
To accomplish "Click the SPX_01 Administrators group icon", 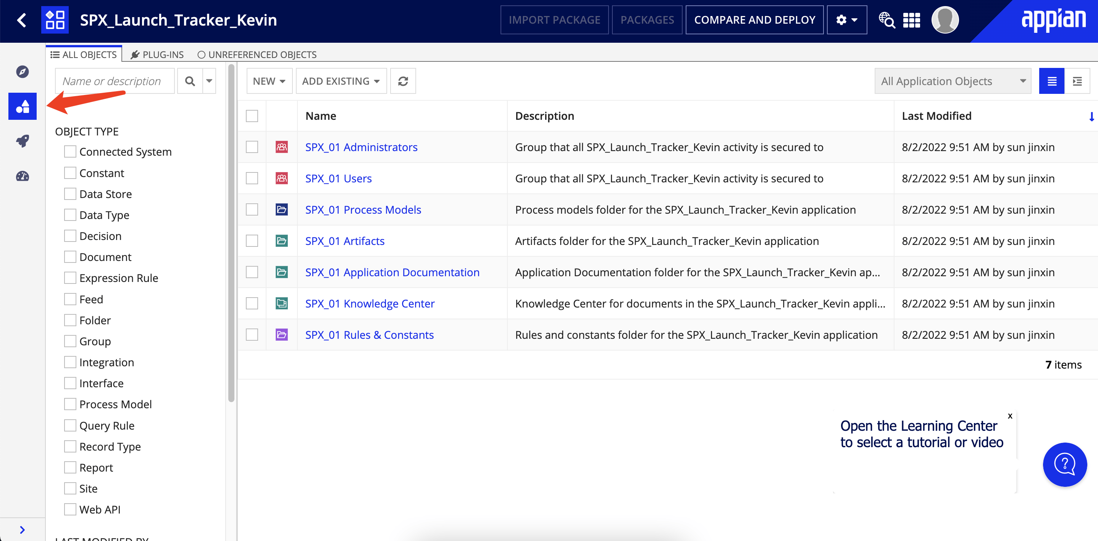I will point(282,147).
